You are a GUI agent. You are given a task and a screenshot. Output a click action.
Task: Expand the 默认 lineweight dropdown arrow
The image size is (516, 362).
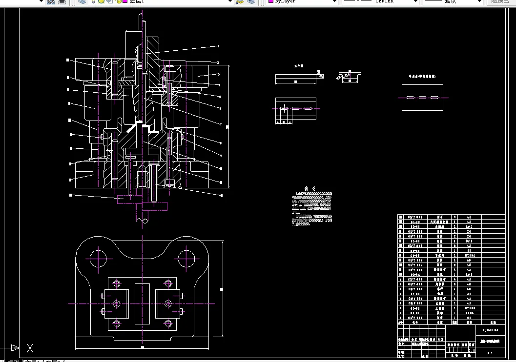479,1
